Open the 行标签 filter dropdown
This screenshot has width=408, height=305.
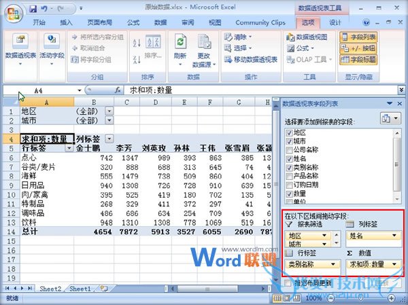point(69,148)
